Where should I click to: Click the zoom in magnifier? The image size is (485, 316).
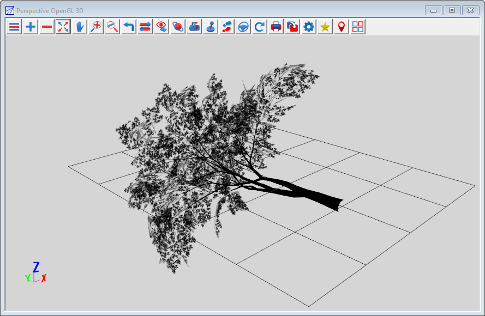pos(96,27)
